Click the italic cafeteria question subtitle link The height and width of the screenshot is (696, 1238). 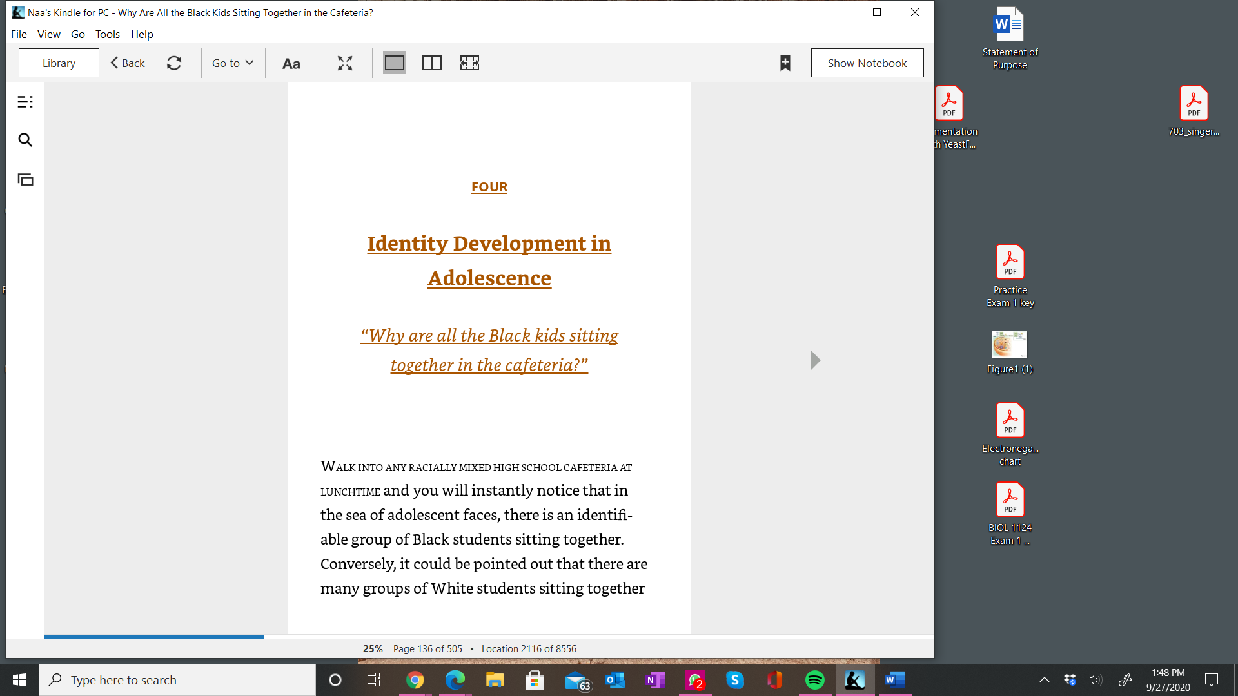pyautogui.click(x=489, y=350)
